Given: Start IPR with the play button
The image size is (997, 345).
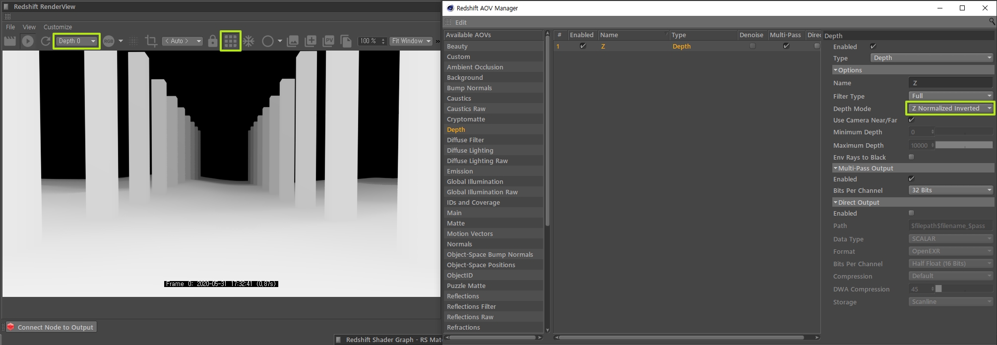Looking at the screenshot, I should click(x=28, y=41).
